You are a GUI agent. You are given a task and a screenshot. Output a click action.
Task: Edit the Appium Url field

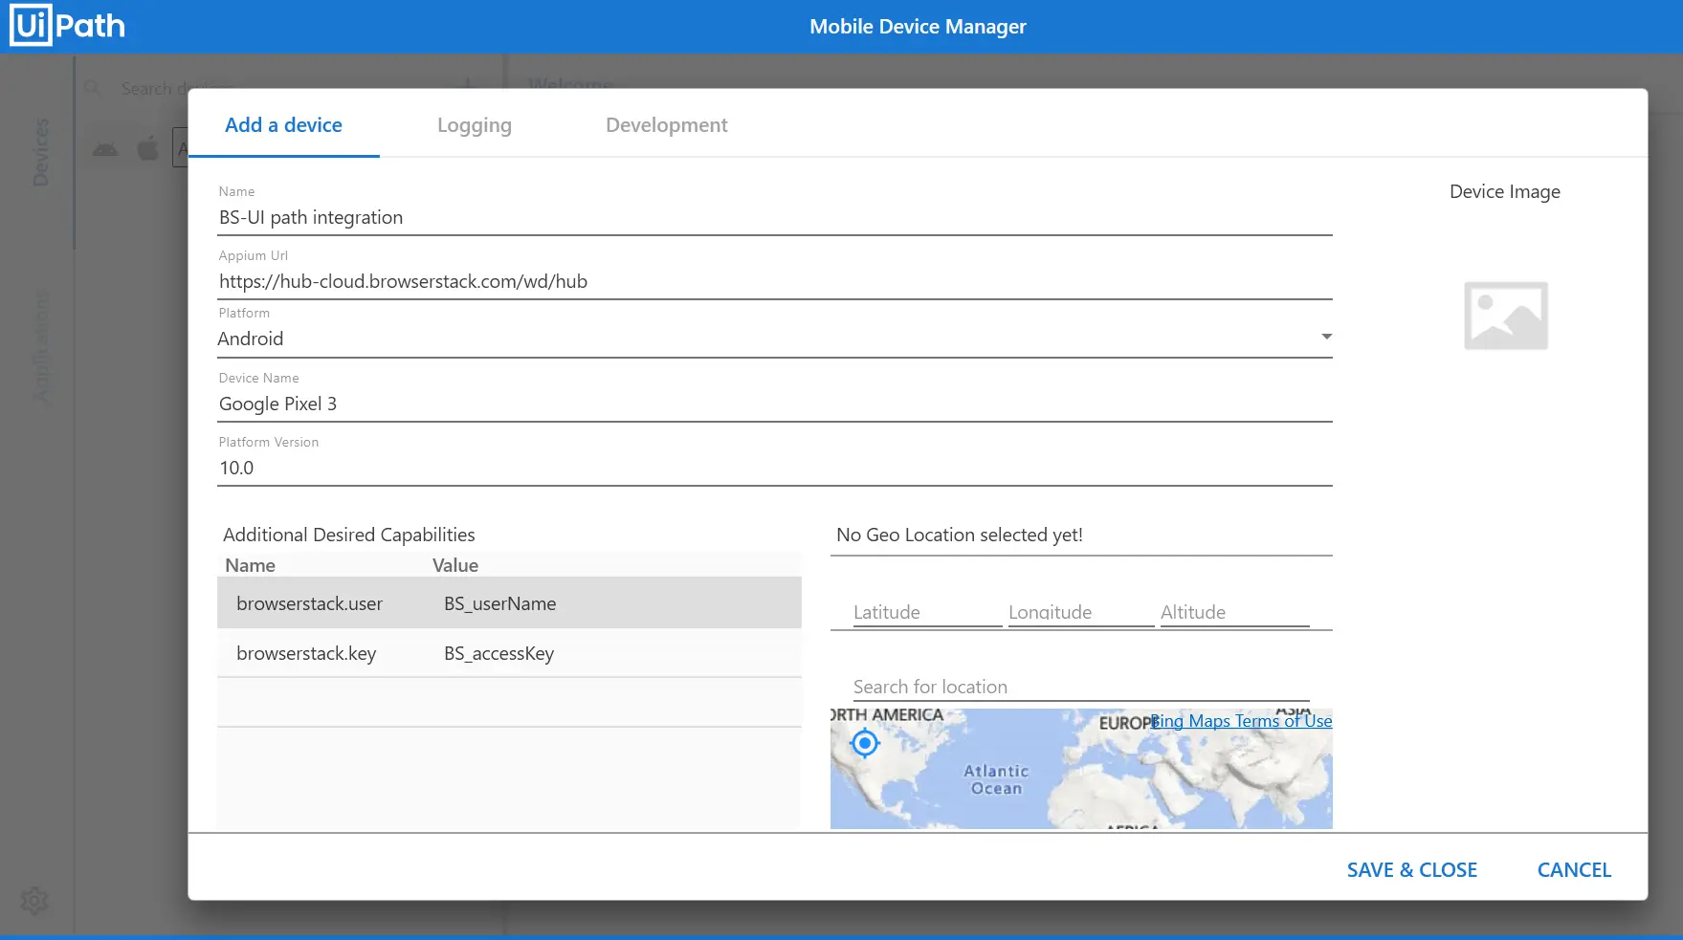773,282
